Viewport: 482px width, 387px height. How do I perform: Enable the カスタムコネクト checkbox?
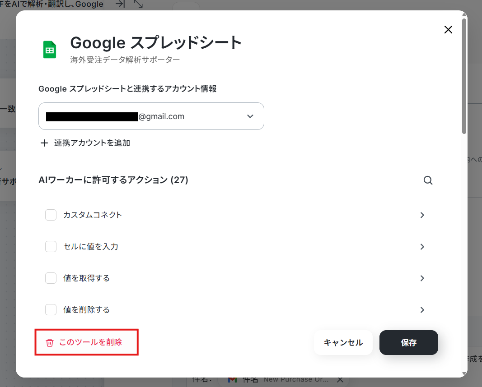click(x=51, y=215)
